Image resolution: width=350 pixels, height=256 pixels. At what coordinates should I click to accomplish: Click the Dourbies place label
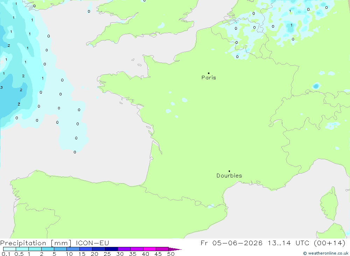[229, 176]
